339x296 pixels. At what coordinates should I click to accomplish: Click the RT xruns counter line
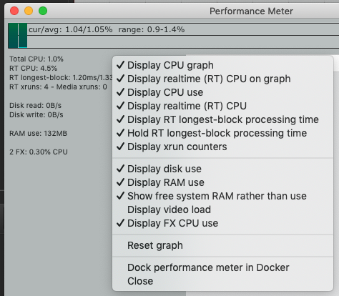(x=58, y=87)
